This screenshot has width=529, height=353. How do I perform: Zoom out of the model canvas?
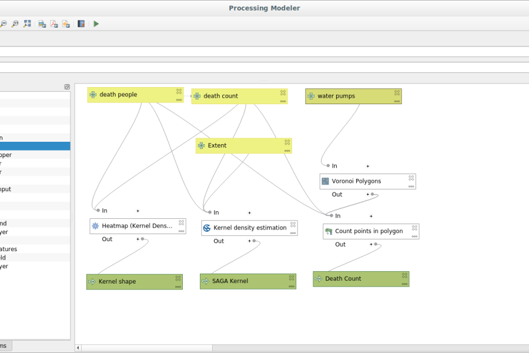click(x=3, y=24)
